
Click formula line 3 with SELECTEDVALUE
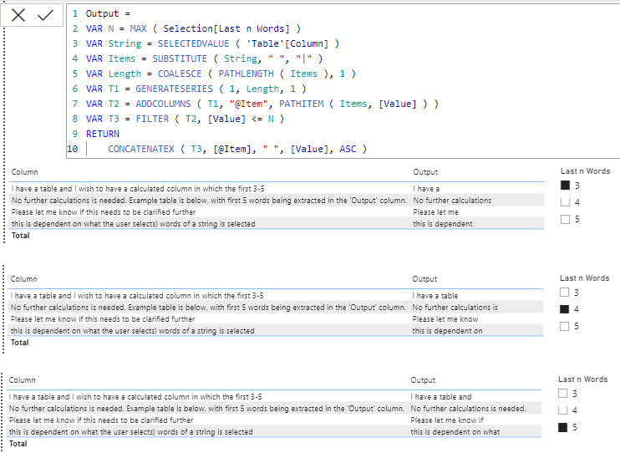pyautogui.click(x=212, y=43)
